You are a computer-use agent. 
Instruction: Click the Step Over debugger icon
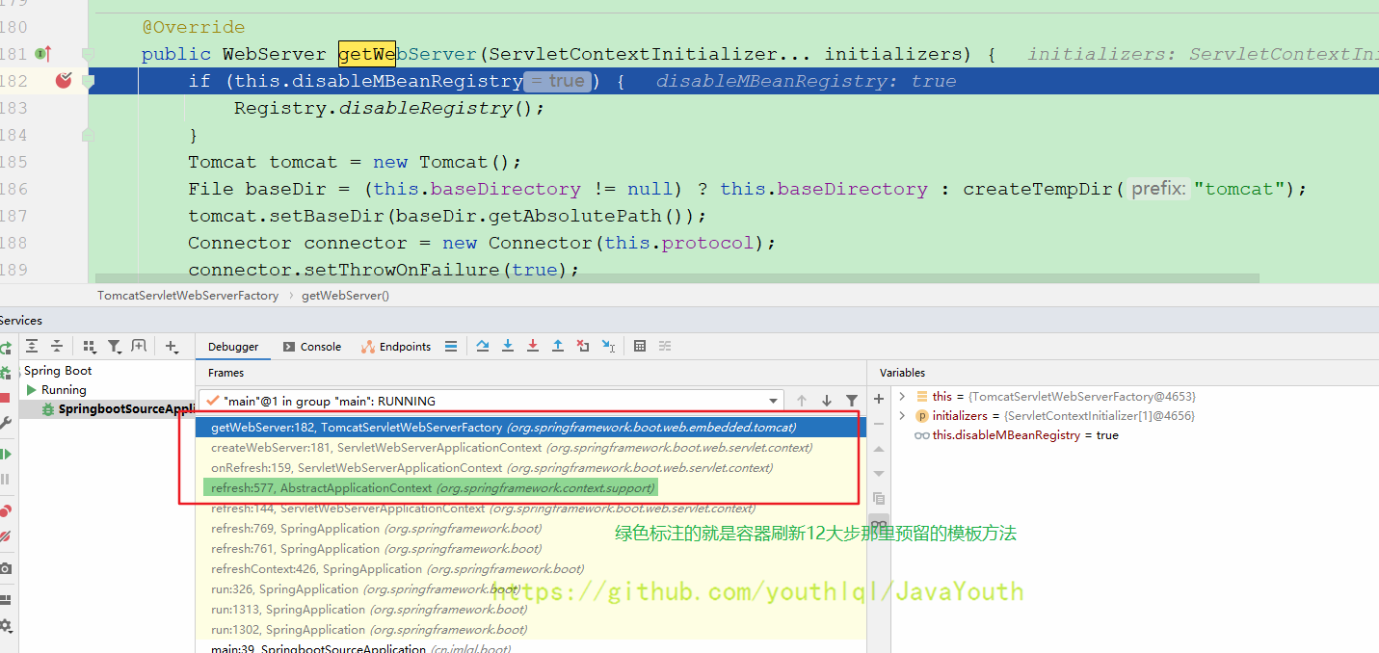coord(483,347)
